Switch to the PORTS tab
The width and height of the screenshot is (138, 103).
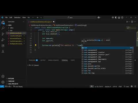tap(72, 60)
